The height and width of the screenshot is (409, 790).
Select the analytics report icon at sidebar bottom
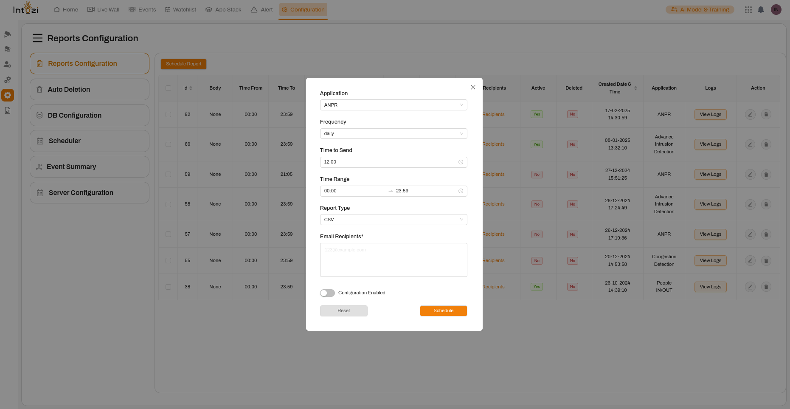point(8,110)
